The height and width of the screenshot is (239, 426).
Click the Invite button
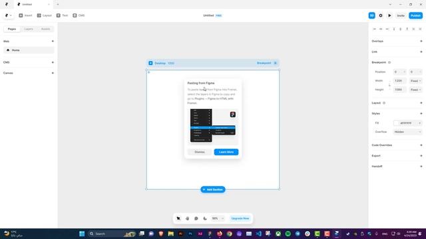pyautogui.click(x=401, y=15)
